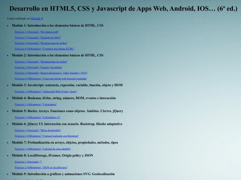Image resolution: width=241 pixels, height=180 pixels.
Task: Click the text "Curso realizado en"
Action: point(18,19)
